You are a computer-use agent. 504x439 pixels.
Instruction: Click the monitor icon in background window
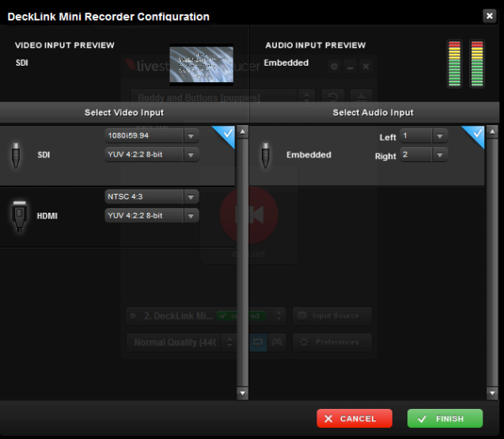coord(258,342)
